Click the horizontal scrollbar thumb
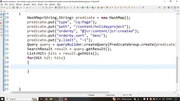 (x=61, y=92)
